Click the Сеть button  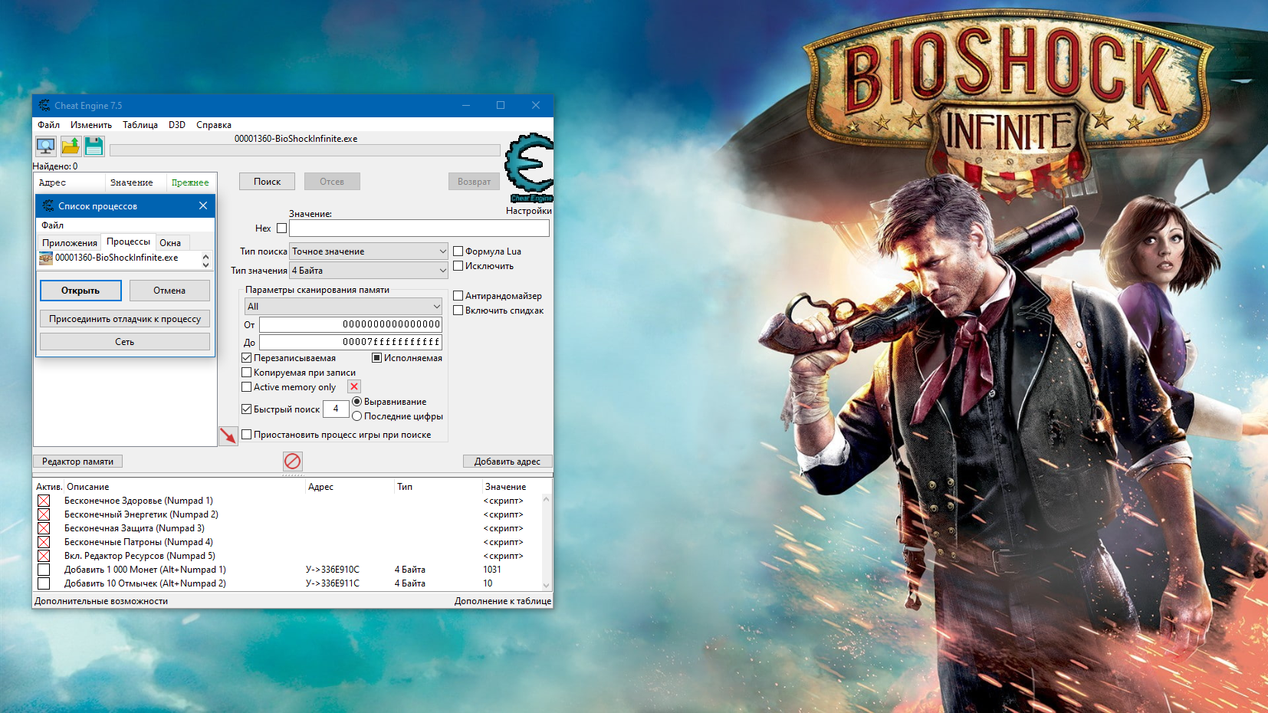point(125,342)
